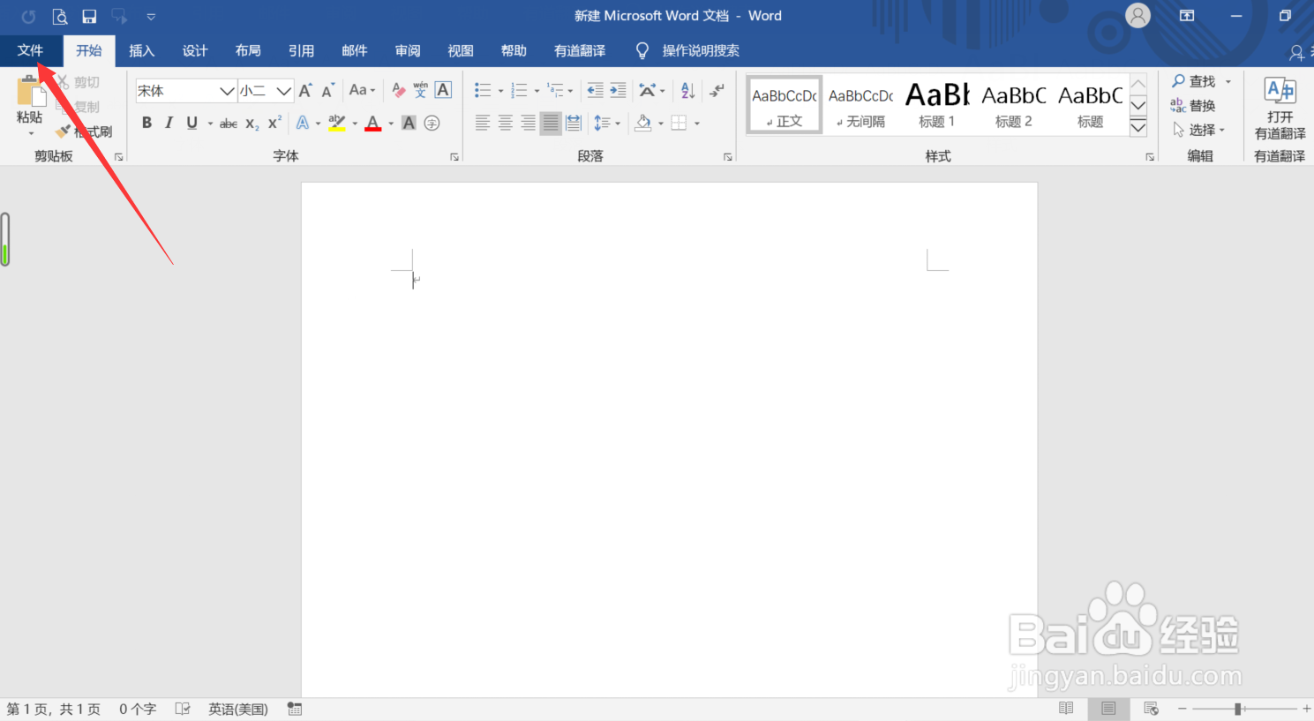The height and width of the screenshot is (721, 1314).
Task: Open the 文件 tab
Action: 30,50
